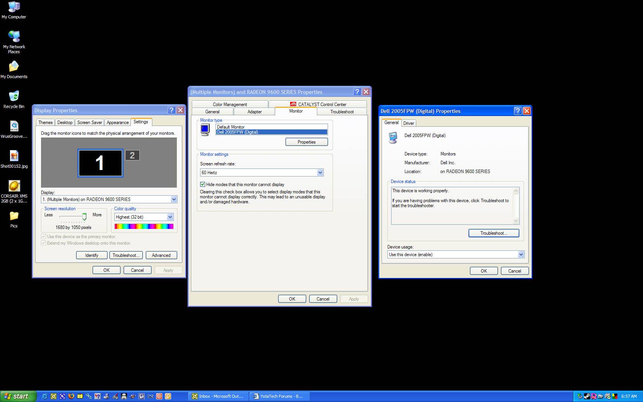Click the 6:57 AM system clock

click(629, 396)
